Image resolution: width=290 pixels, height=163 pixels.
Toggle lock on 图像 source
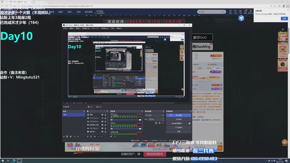pos(105,115)
